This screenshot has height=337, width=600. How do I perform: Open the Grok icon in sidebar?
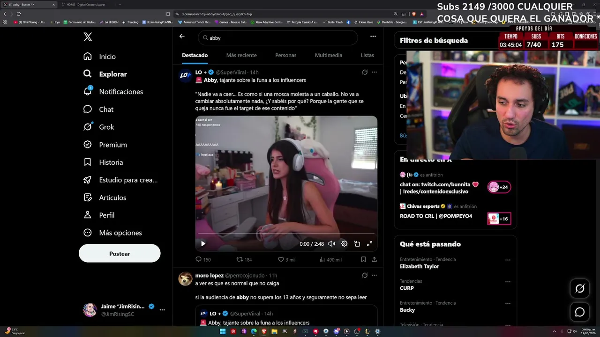88,127
